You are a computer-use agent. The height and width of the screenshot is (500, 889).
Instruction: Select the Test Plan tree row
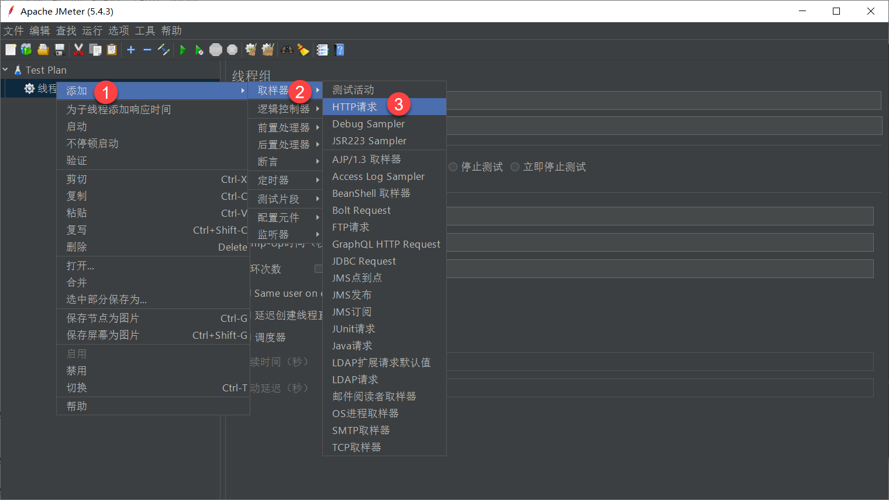[x=110, y=70]
